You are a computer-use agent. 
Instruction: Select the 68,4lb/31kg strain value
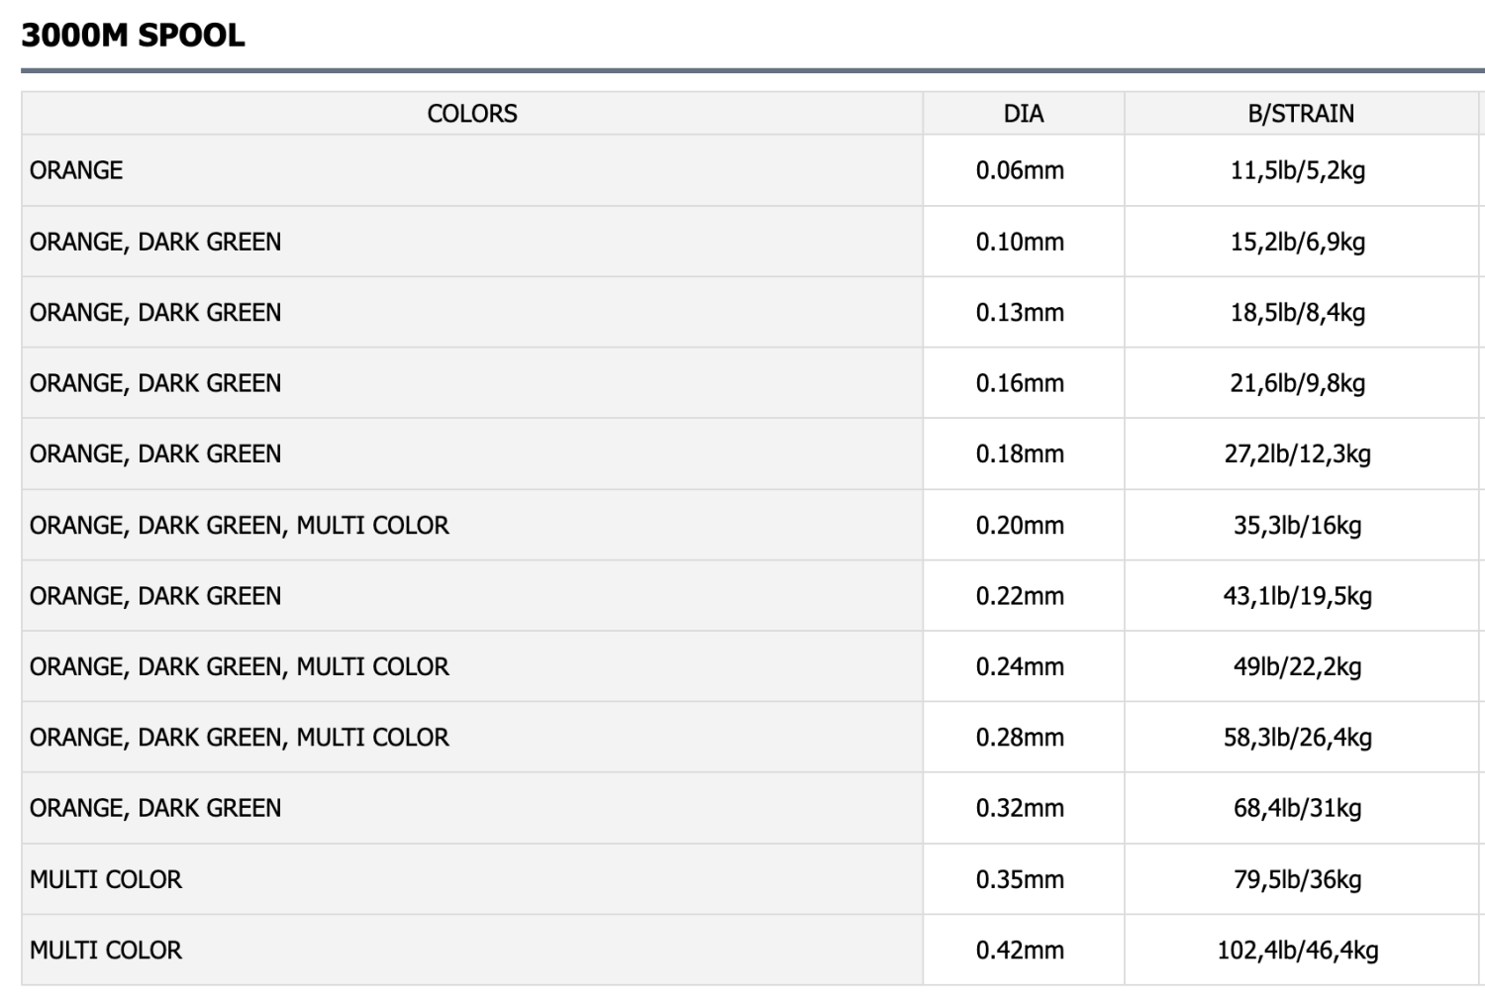tap(1297, 808)
